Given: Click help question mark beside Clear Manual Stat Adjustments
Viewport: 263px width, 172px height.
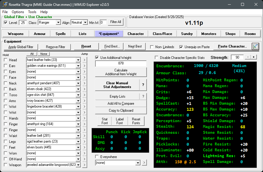Looking at the screenshot, I should click(x=143, y=85).
